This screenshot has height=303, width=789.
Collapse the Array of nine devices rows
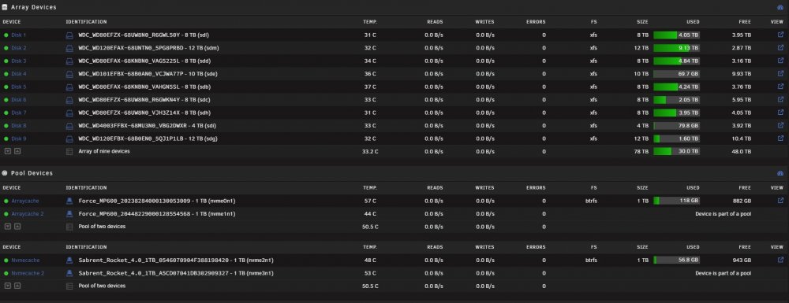8,151
